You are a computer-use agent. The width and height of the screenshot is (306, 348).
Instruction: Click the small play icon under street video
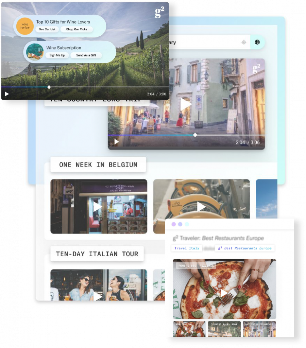point(116,142)
